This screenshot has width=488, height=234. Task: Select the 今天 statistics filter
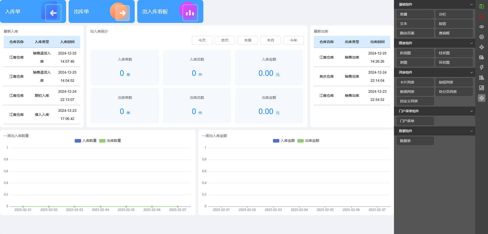[x=202, y=40]
